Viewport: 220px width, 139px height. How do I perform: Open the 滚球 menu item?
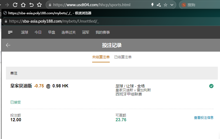click(25, 32)
